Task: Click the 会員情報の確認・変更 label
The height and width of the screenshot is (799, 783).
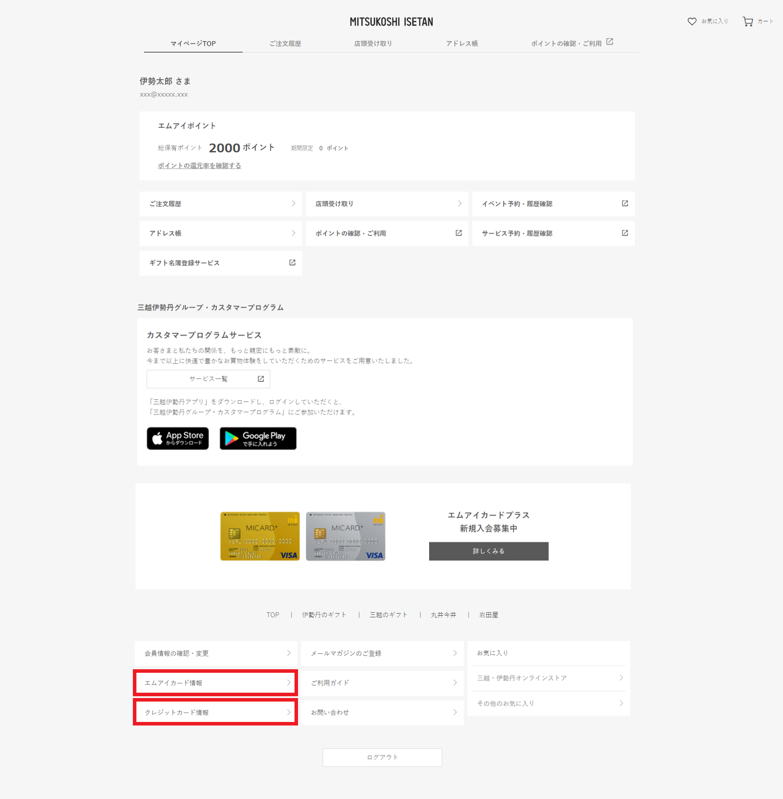Action: pyautogui.click(x=176, y=653)
